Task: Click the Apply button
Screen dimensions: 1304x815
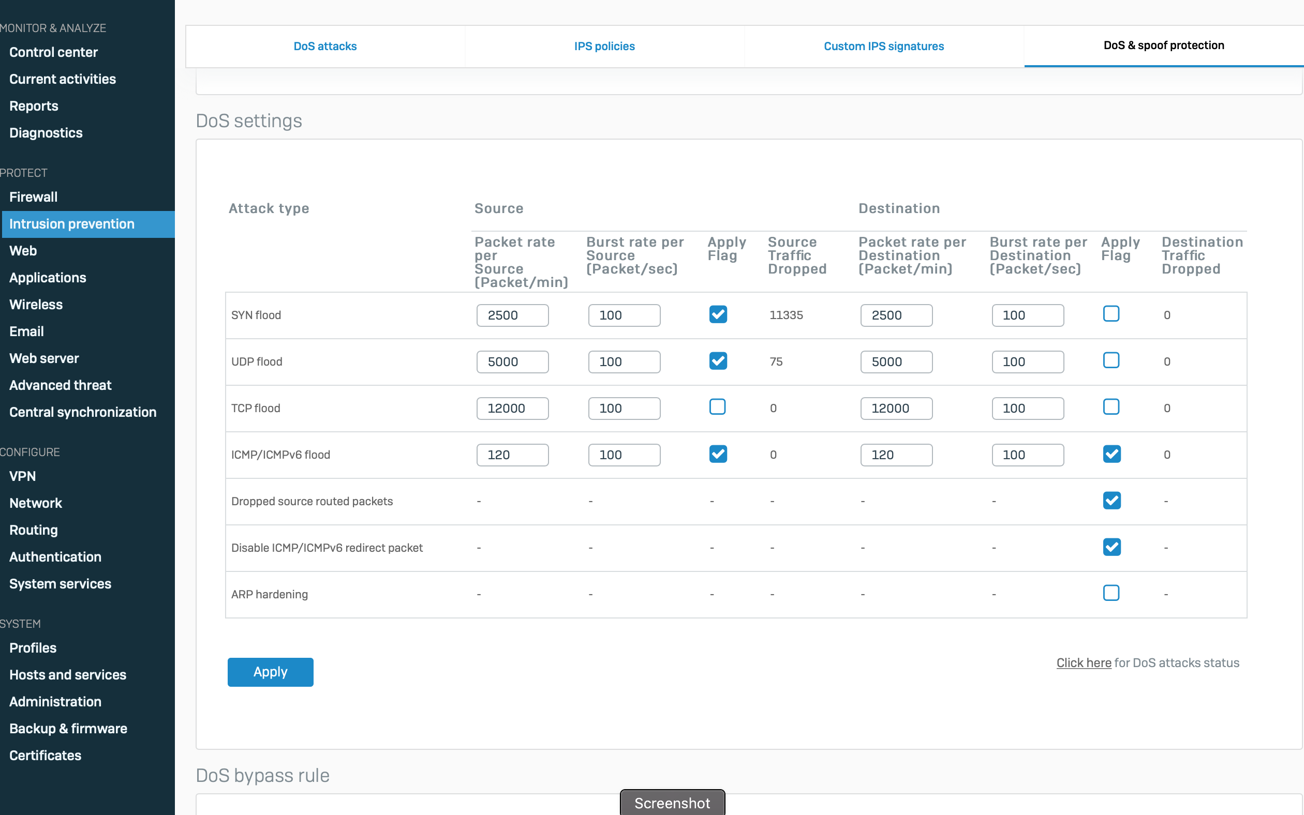Action: point(270,672)
